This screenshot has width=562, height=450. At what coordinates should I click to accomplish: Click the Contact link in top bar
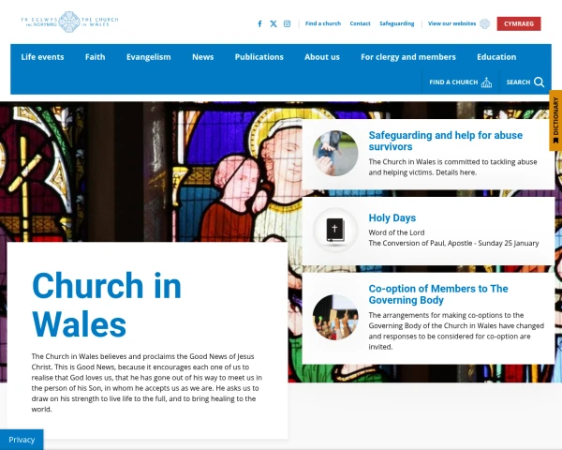360,23
